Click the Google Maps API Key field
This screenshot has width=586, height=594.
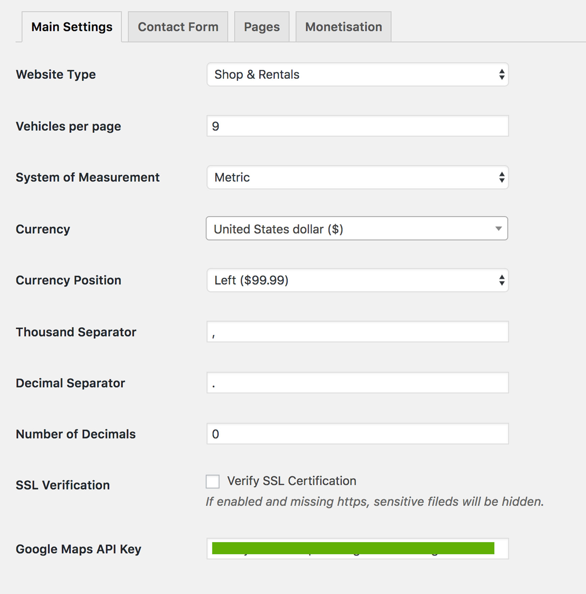pyautogui.click(x=358, y=549)
